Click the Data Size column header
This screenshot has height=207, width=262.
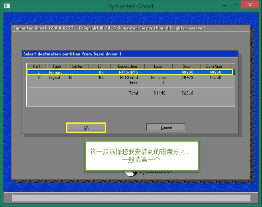[x=214, y=66]
